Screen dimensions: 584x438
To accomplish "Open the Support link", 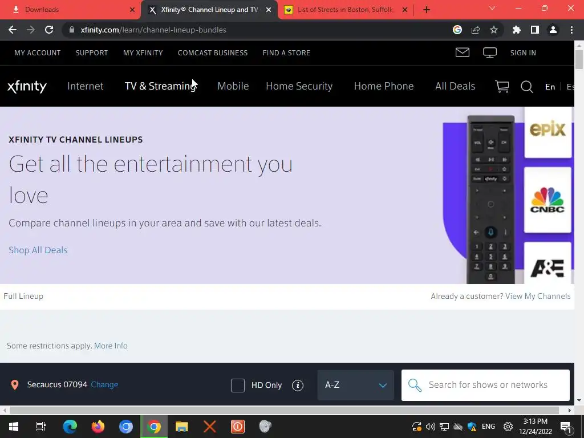I will pos(92,53).
